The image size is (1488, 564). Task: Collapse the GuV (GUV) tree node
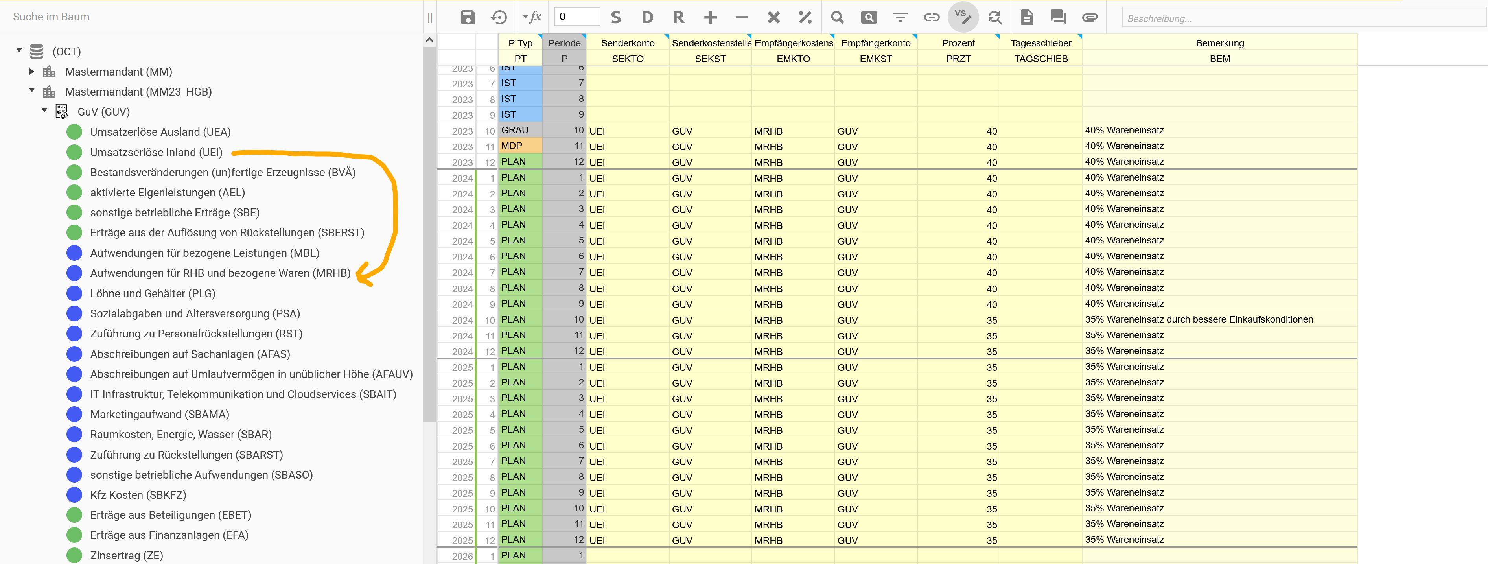(44, 110)
